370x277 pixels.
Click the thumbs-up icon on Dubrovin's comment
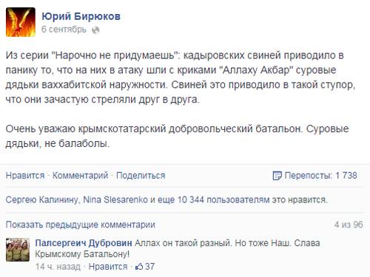139,266
